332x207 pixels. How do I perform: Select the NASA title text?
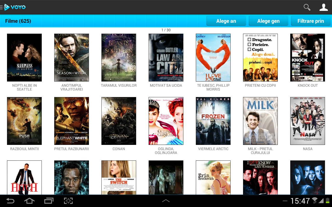click(308, 149)
